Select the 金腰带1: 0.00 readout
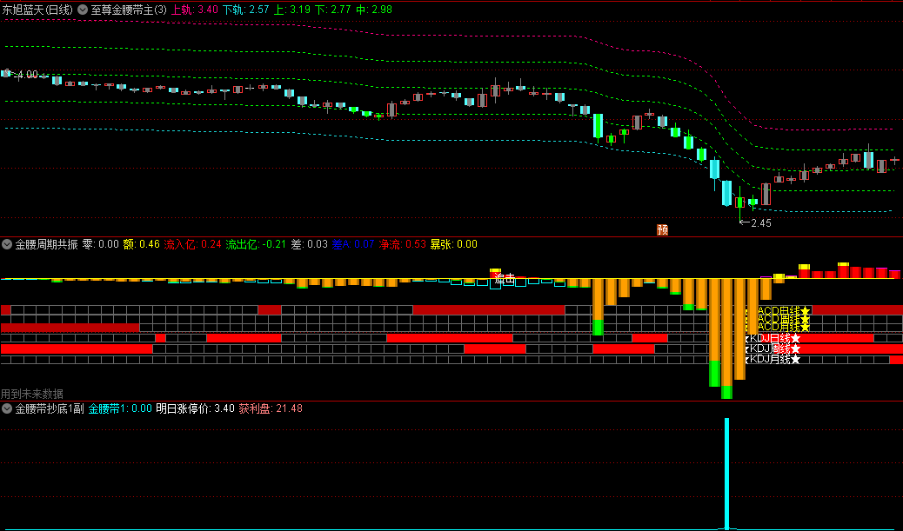This screenshot has height=531, width=903. tap(120, 409)
